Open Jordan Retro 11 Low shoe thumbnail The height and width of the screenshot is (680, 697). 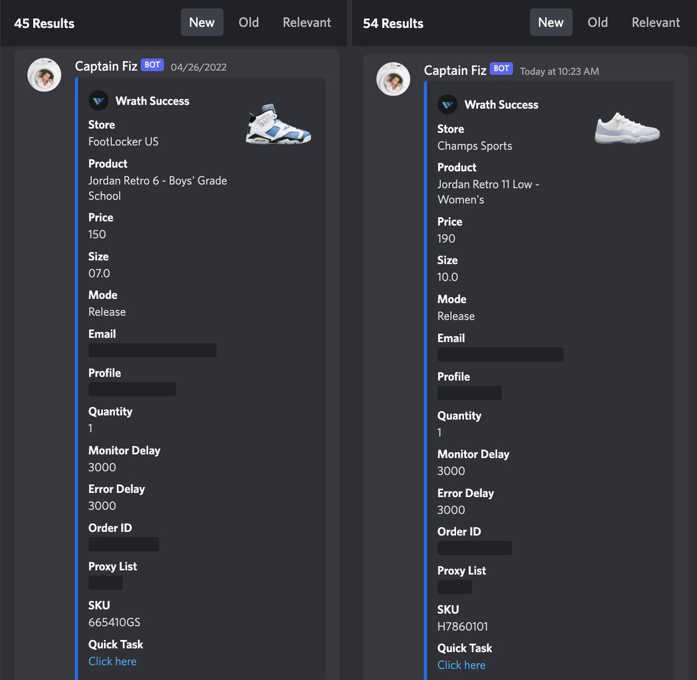pos(627,128)
